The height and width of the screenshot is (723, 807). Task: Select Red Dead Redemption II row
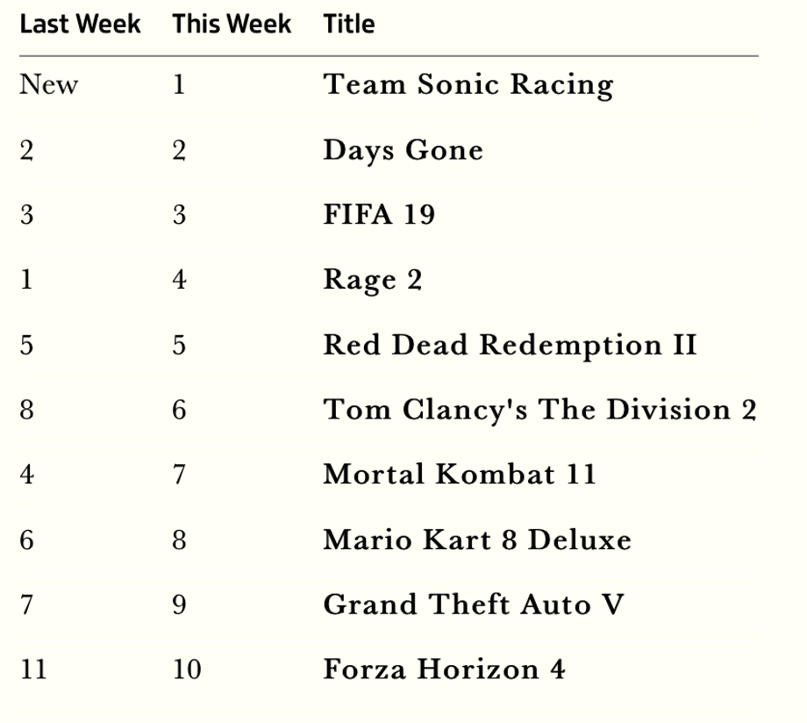510,346
